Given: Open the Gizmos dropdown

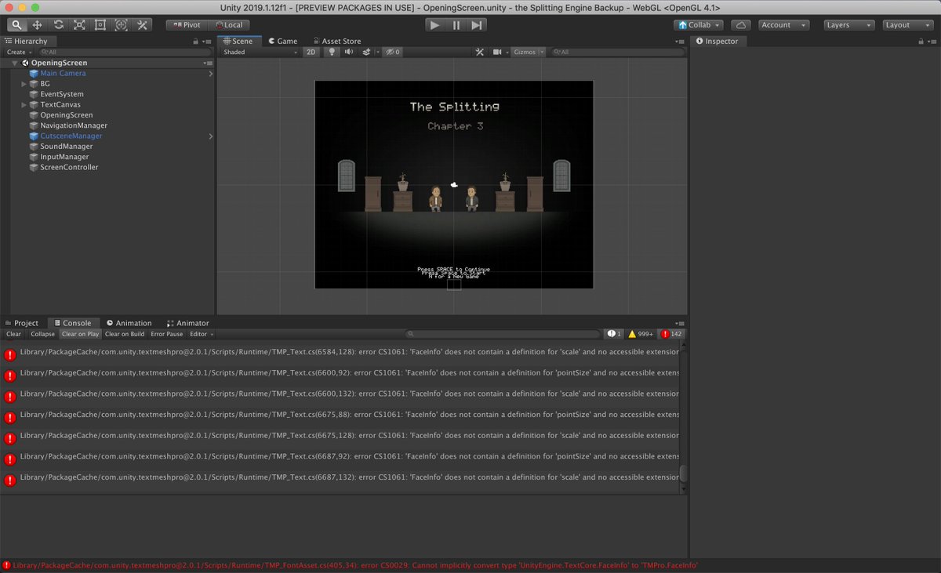Looking at the screenshot, I should click(x=527, y=52).
